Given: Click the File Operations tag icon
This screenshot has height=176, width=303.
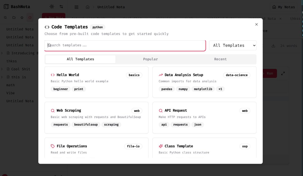Looking at the screenshot, I should [53, 146].
